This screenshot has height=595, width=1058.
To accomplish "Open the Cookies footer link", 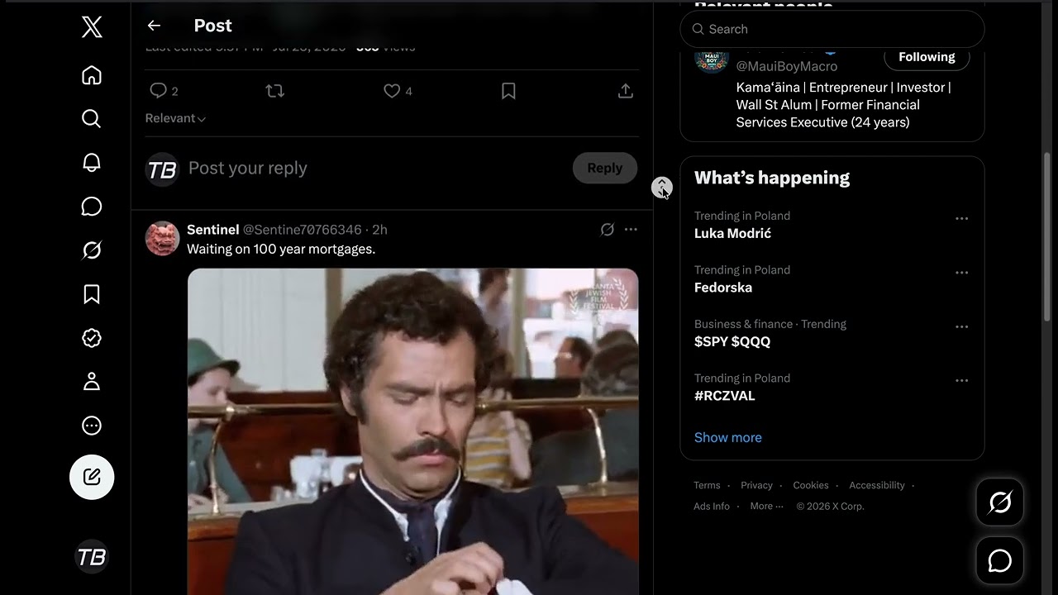I will pos(811,485).
